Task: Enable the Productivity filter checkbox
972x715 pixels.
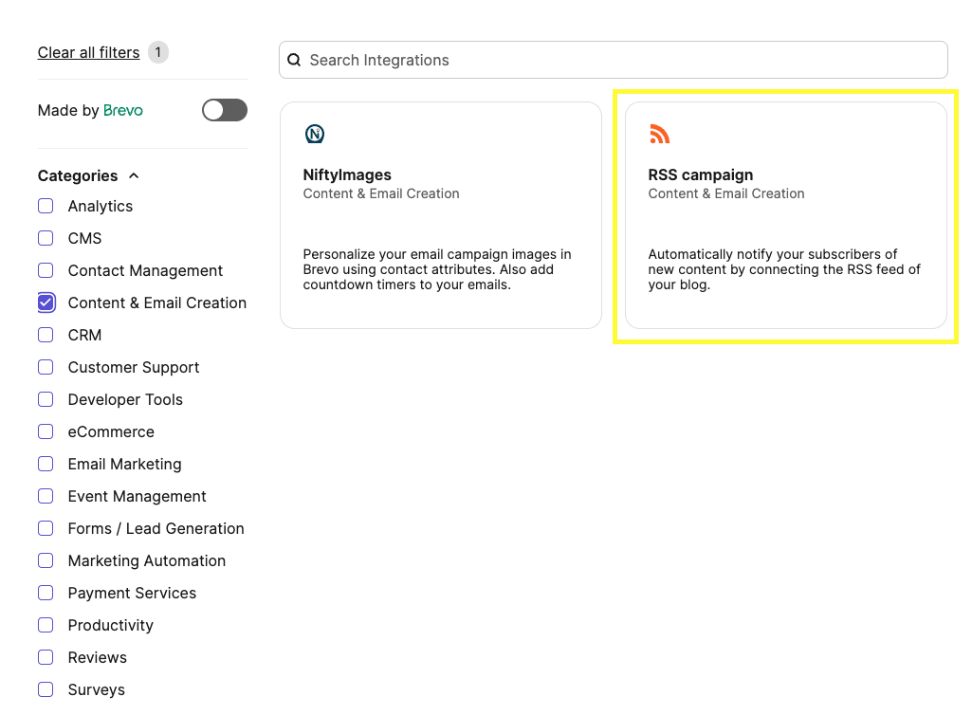Action: 46,625
